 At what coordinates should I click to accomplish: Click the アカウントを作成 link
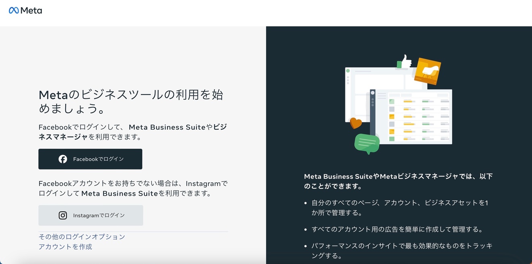(65, 247)
